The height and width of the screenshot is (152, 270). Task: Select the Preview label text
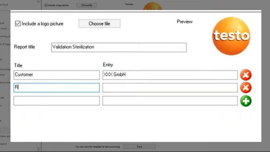185,22
